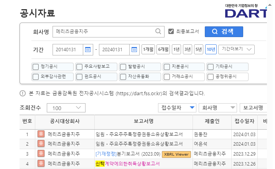Check the 거래소공시 filter

coord(167,77)
